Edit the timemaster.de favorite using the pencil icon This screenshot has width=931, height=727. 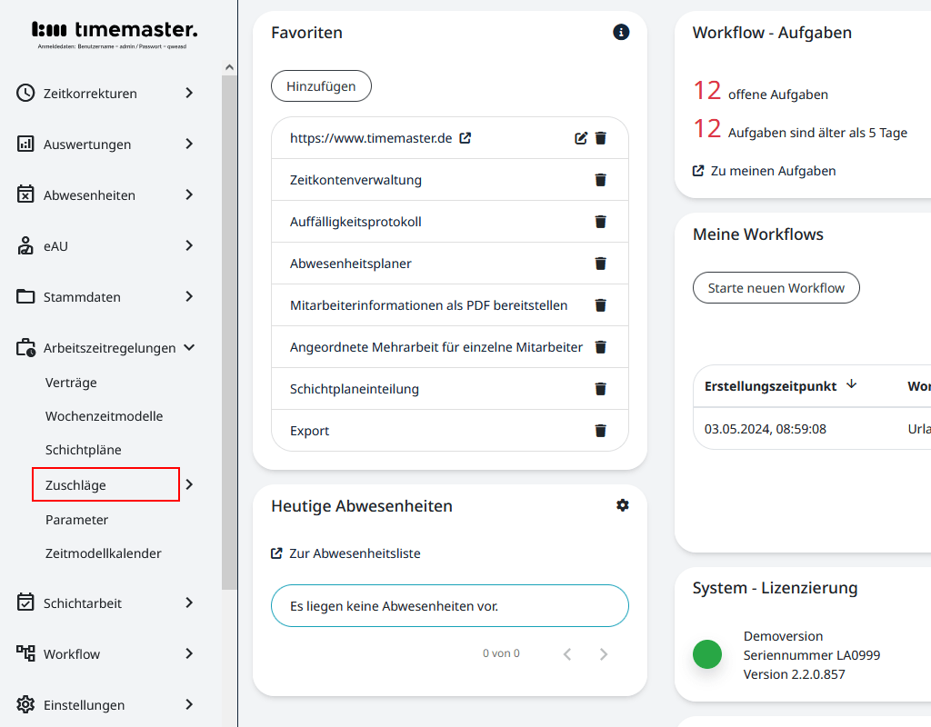coord(580,138)
